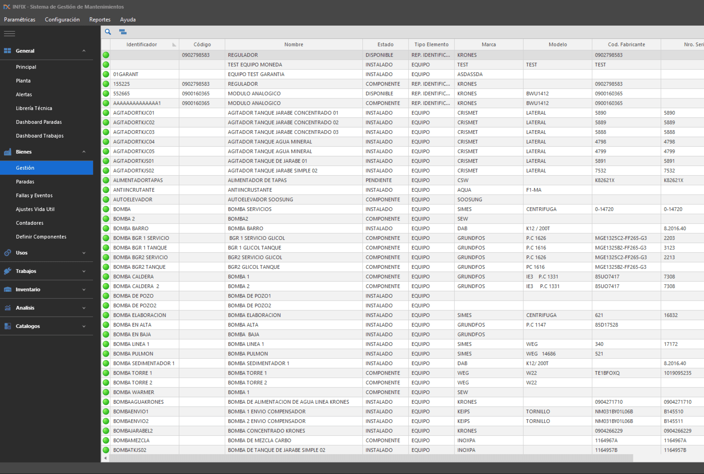Click the search magnifier icon in toolbar
Image resolution: width=704 pixels, height=474 pixels.
(x=108, y=32)
